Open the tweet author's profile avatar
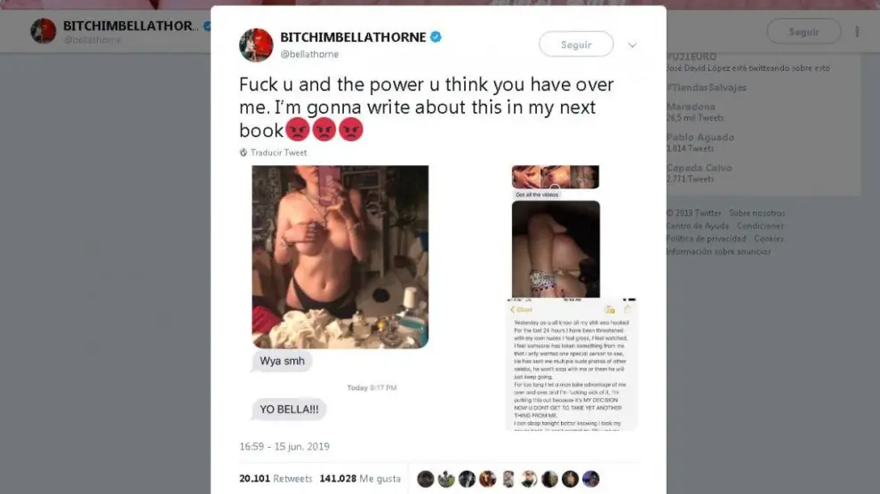 coord(256,44)
